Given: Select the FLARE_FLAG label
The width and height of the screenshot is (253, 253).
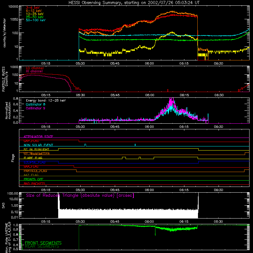Looking at the screenshot, I should (x=33, y=158).
